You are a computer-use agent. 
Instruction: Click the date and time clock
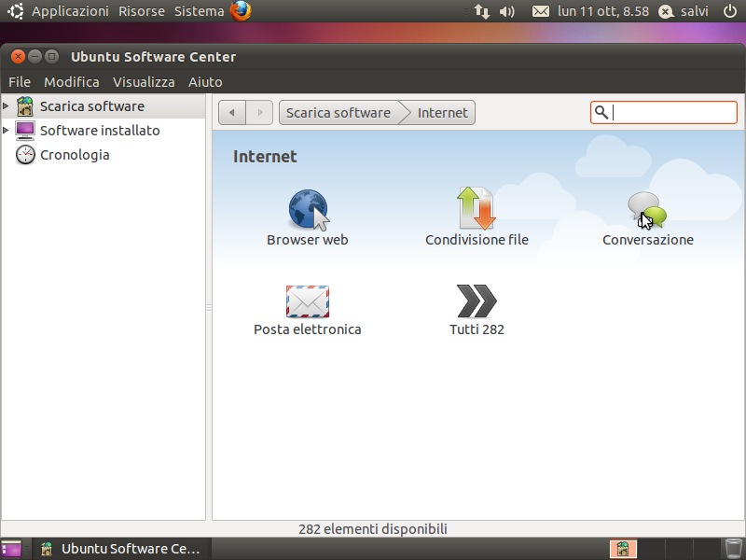click(602, 11)
